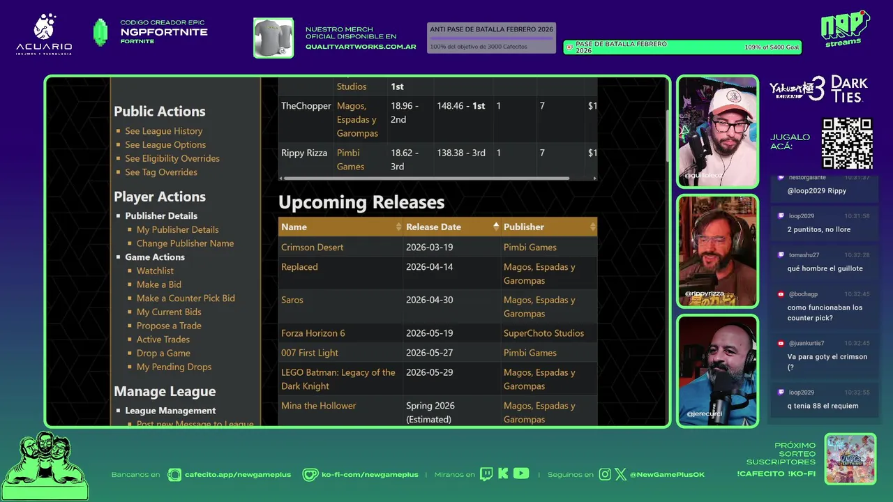This screenshot has width=893, height=502.
Task: Click the Twitch icon in footer
Action: (486, 474)
